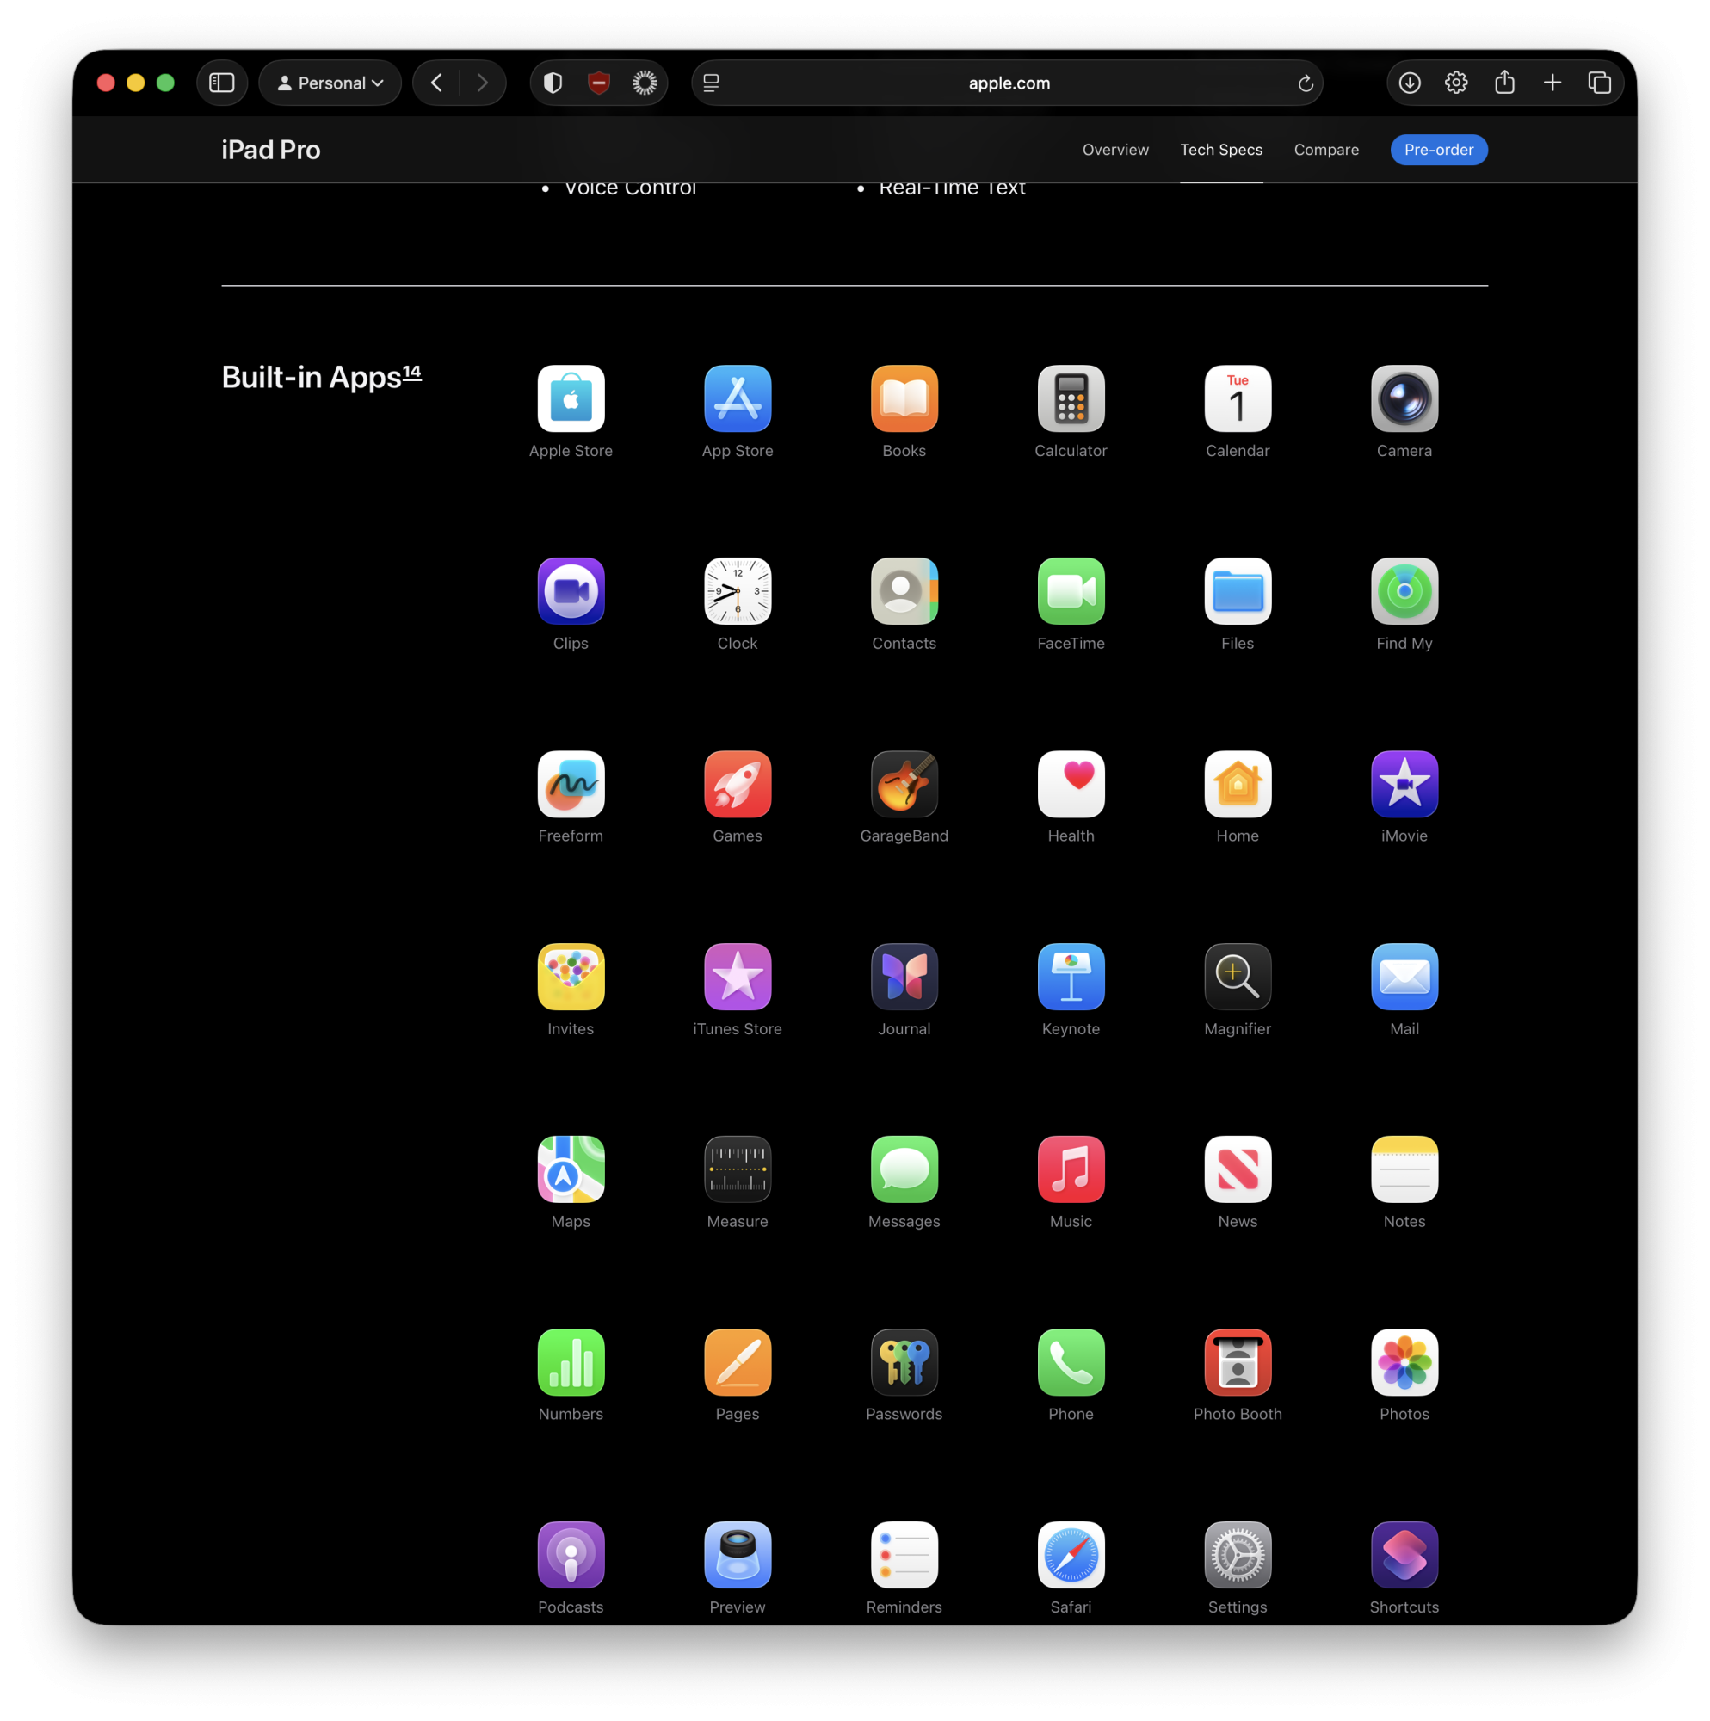Image resolution: width=1710 pixels, height=1721 pixels.
Task: Go back with the back arrow
Action: [x=436, y=83]
